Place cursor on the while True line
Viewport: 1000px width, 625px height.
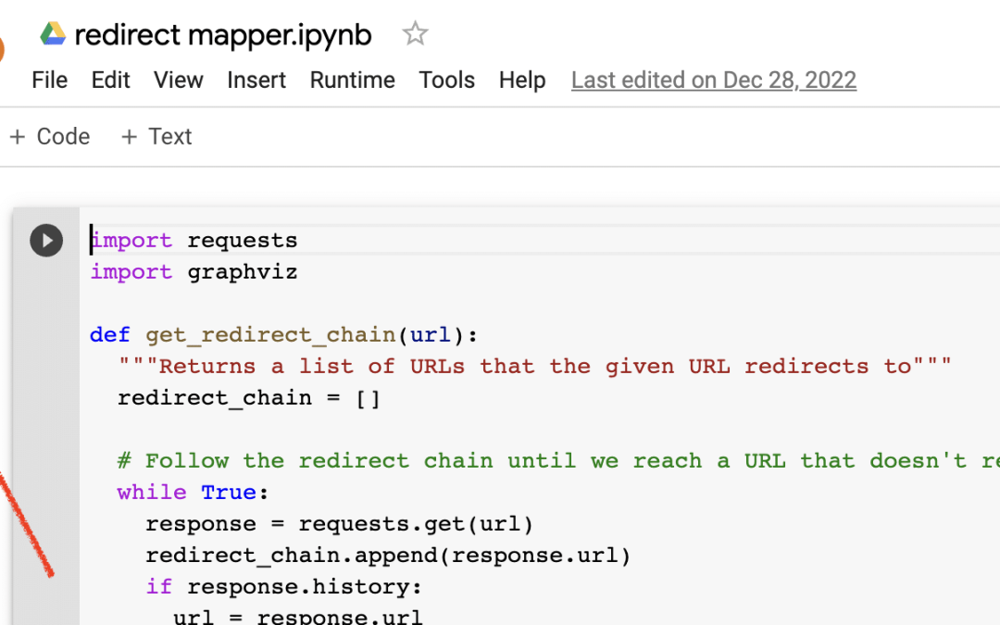[192, 492]
